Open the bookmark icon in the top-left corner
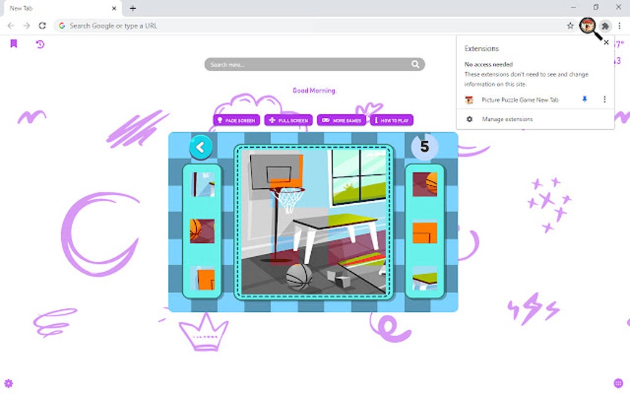The image size is (630, 394). (x=13, y=44)
